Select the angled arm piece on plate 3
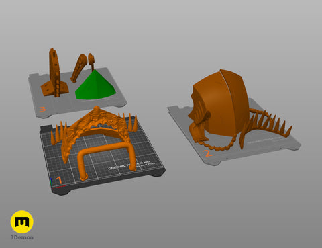 click(78, 68)
